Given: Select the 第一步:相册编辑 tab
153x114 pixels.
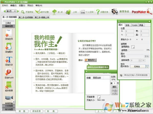Looking at the screenshot, I should (9, 17).
